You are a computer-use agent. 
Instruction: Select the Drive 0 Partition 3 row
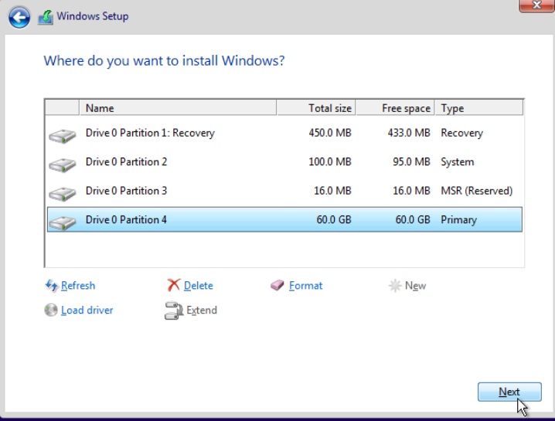point(284,191)
